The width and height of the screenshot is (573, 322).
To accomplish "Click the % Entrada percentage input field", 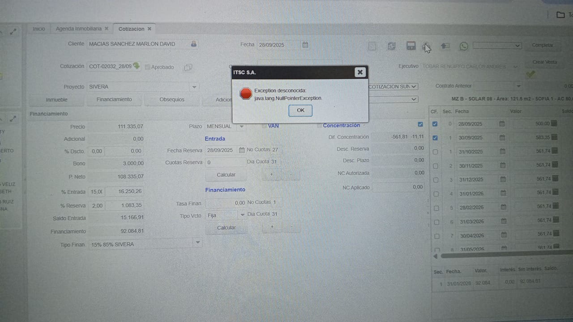I will pyautogui.click(x=96, y=192).
